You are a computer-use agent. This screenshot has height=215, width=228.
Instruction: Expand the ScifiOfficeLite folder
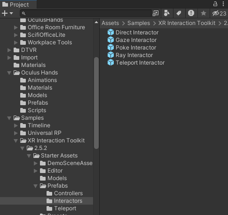16,35
